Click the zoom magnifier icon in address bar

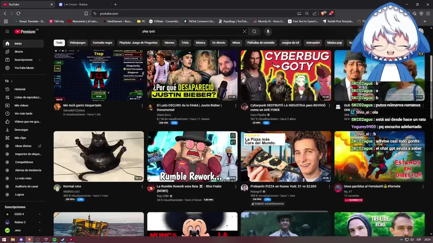(307, 13)
